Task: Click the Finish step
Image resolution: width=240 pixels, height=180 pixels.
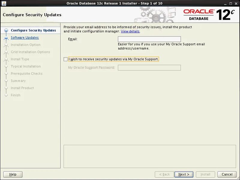Action: 16,95
